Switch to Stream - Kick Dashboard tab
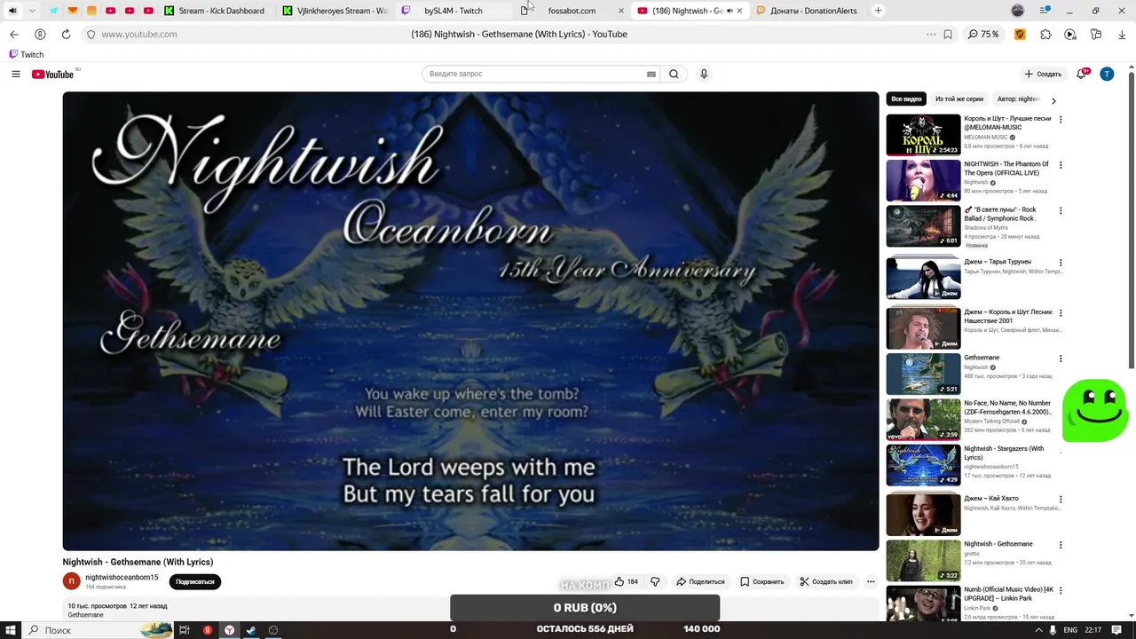The width and height of the screenshot is (1136, 639). tap(215, 11)
